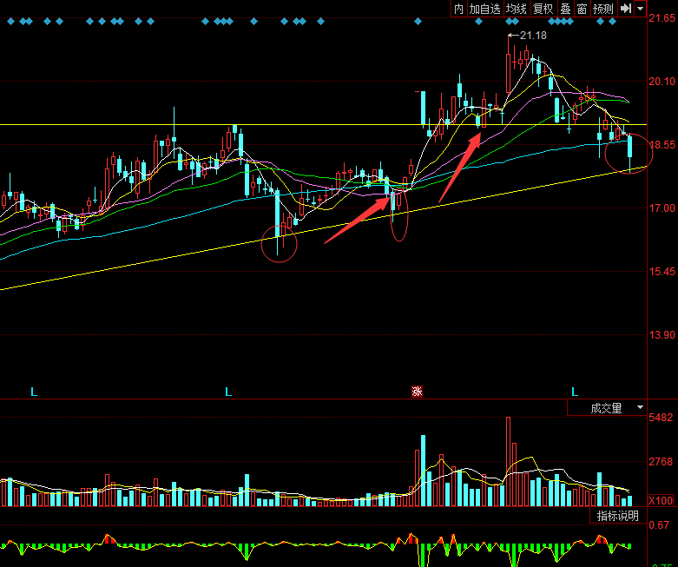This screenshot has height=567, width=678.
Task: Click the jump-to-end arrow icon
Action: [x=625, y=9]
